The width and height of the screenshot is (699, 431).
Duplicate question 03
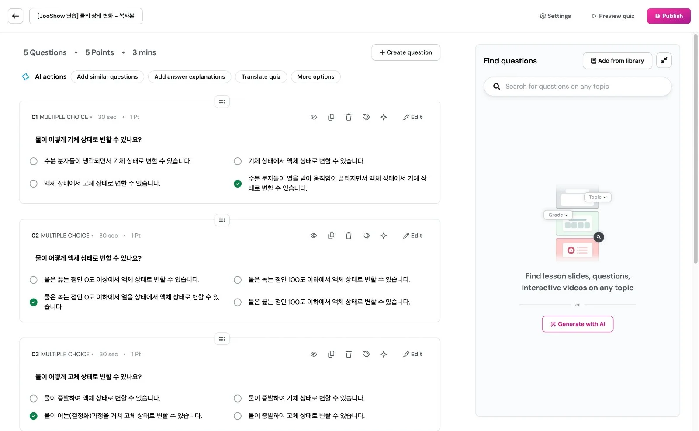pyautogui.click(x=331, y=354)
